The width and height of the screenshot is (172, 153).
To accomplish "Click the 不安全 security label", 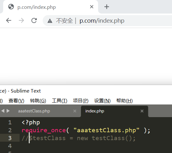I will 64,21.
